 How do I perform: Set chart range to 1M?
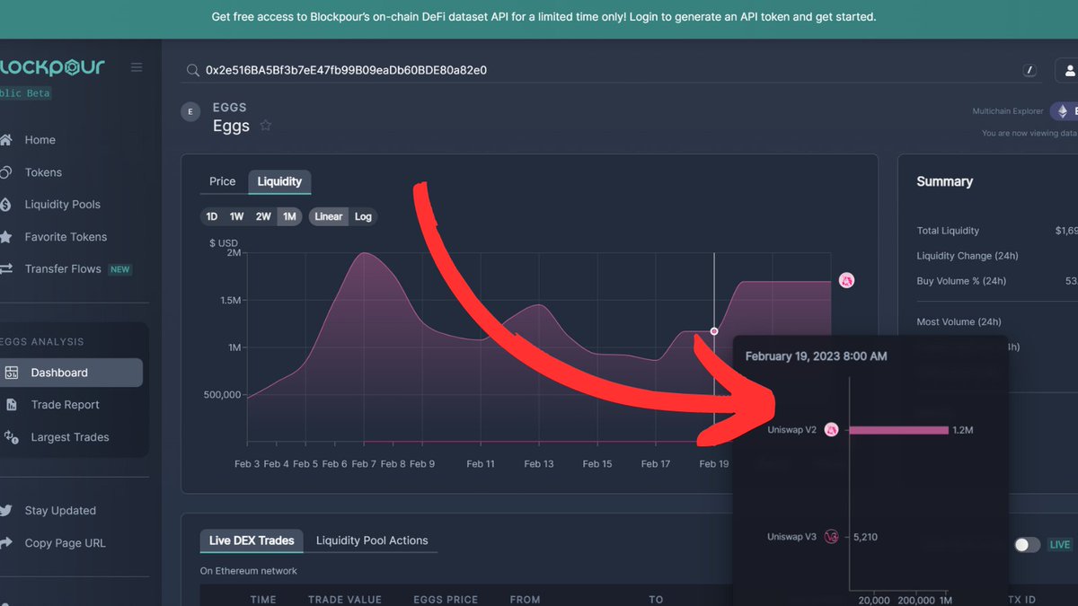pyautogui.click(x=289, y=216)
